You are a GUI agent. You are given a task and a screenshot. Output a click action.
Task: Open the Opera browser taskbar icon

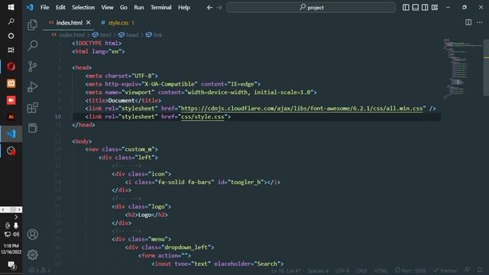coord(11,66)
